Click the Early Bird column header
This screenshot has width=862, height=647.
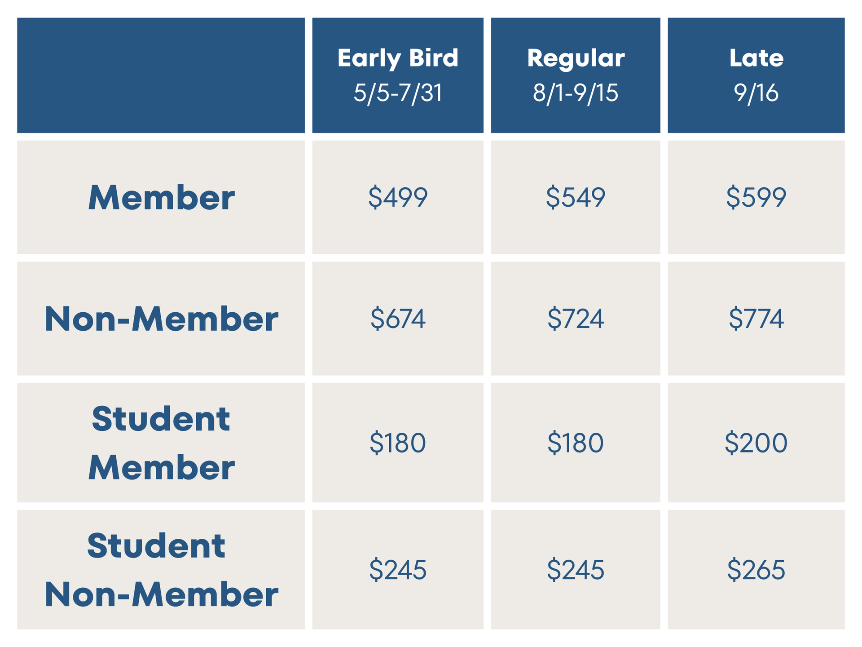(398, 75)
